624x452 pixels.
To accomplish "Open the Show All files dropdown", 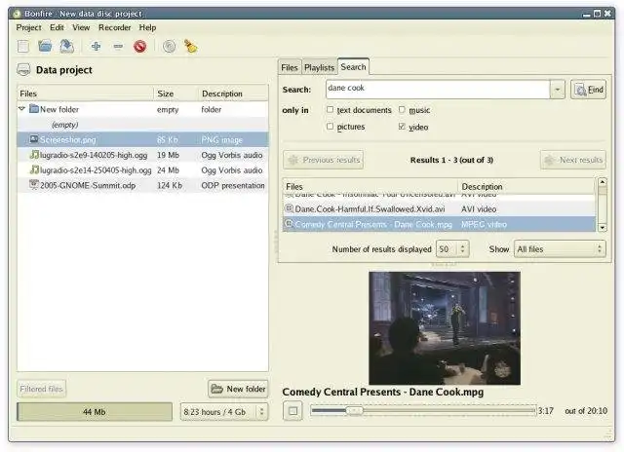I will click(560, 249).
